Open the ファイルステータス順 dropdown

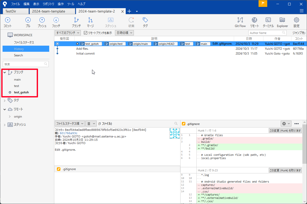tap(70, 123)
